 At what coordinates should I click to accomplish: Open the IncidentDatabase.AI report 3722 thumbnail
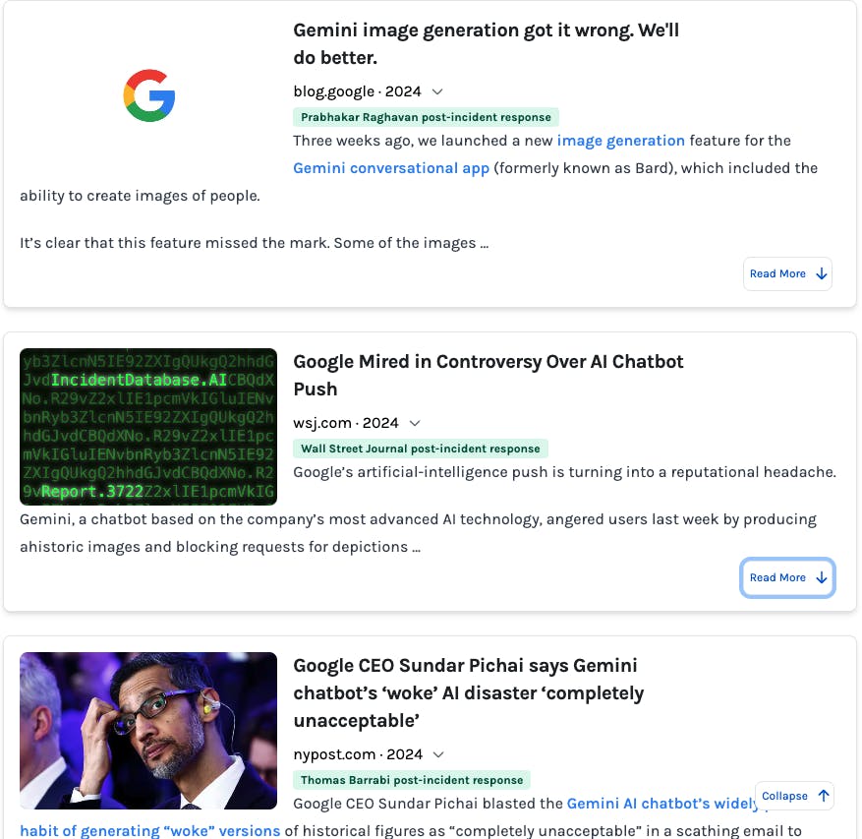[148, 426]
